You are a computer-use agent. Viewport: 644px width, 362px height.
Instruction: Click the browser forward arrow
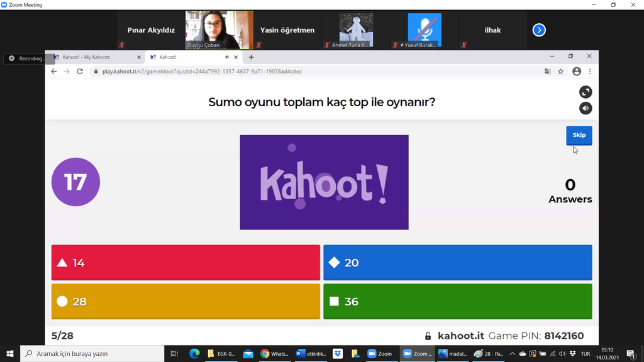click(67, 72)
